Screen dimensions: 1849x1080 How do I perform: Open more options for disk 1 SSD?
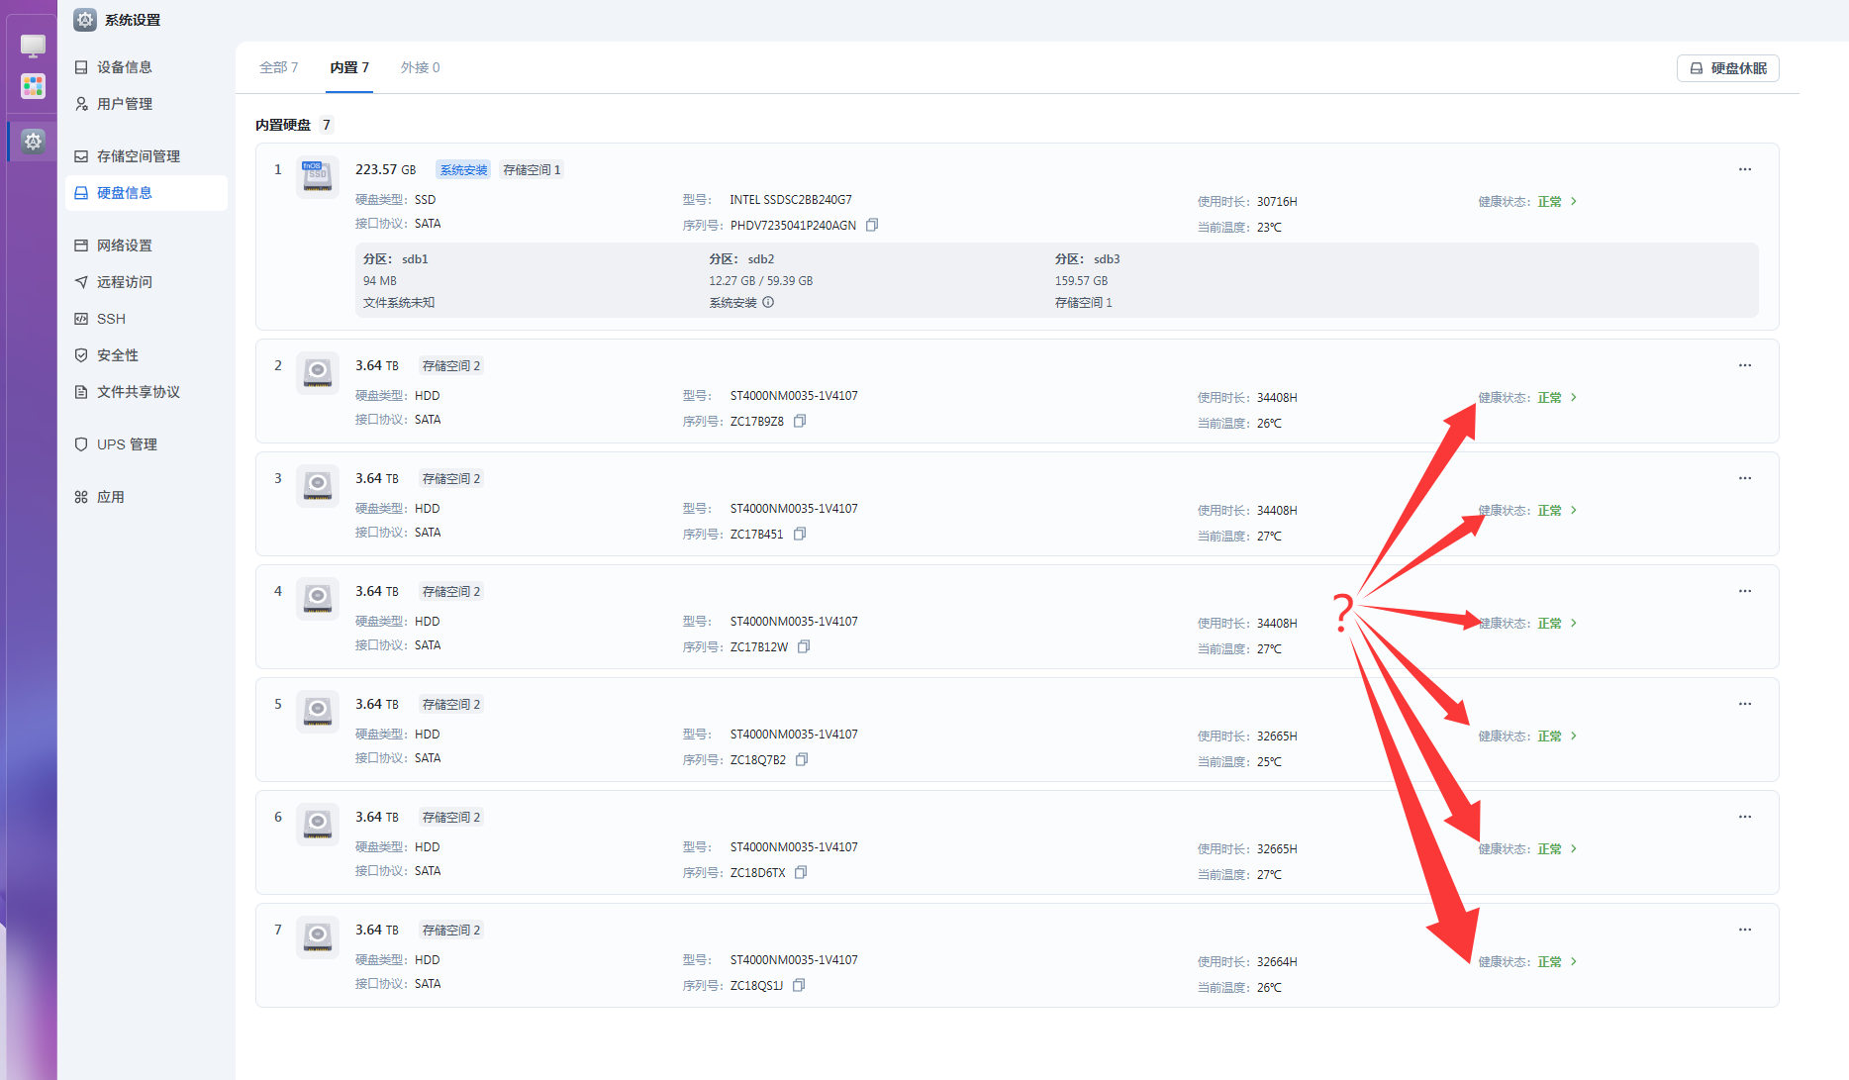(x=1745, y=169)
